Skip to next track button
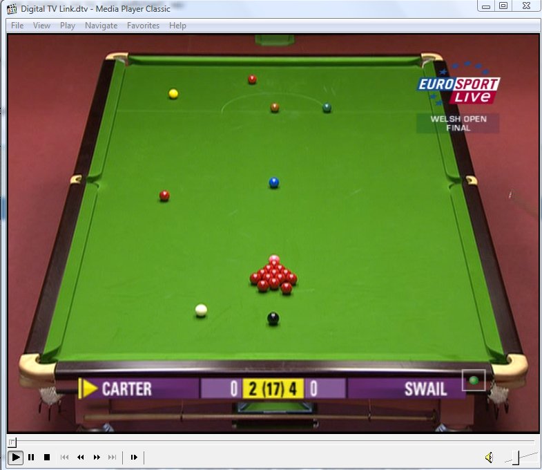Image resolution: width=542 pixels, height=470 pixels. pos(113,457)
